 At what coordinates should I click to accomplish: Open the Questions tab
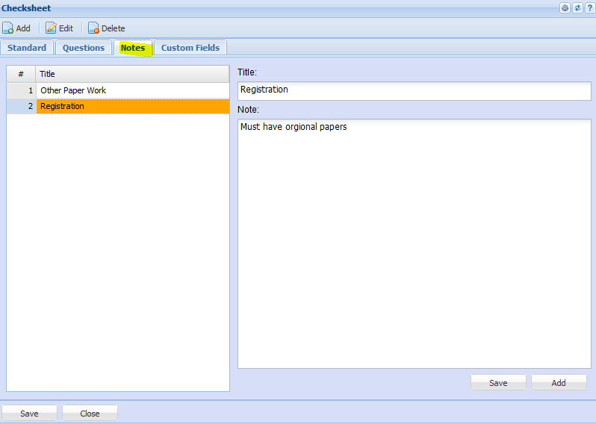point(84,48)
